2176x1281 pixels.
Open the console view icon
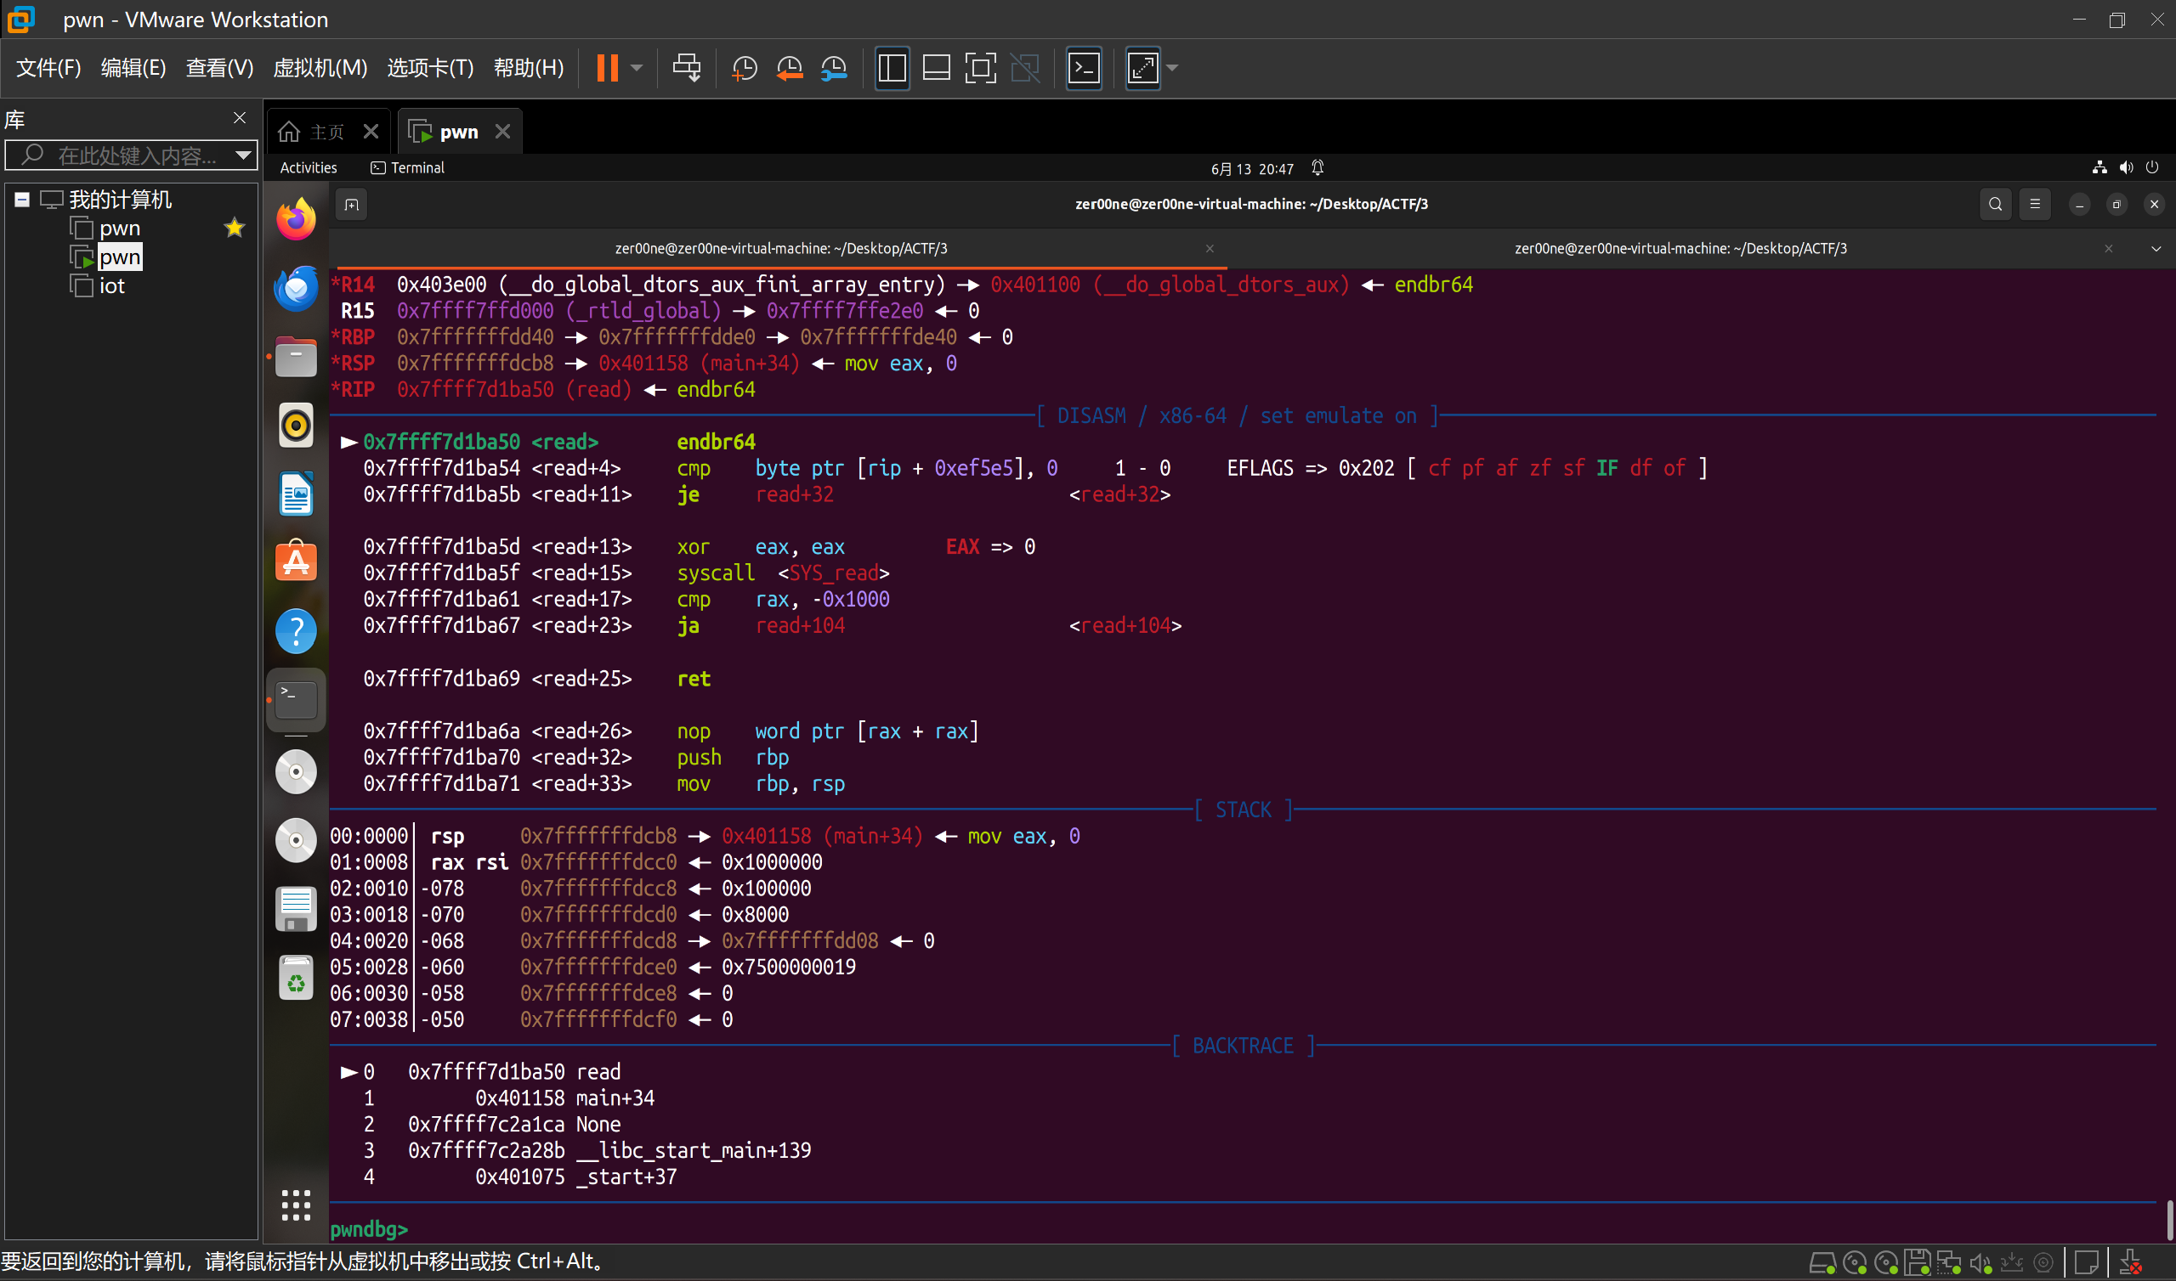tap(1084, 67)
